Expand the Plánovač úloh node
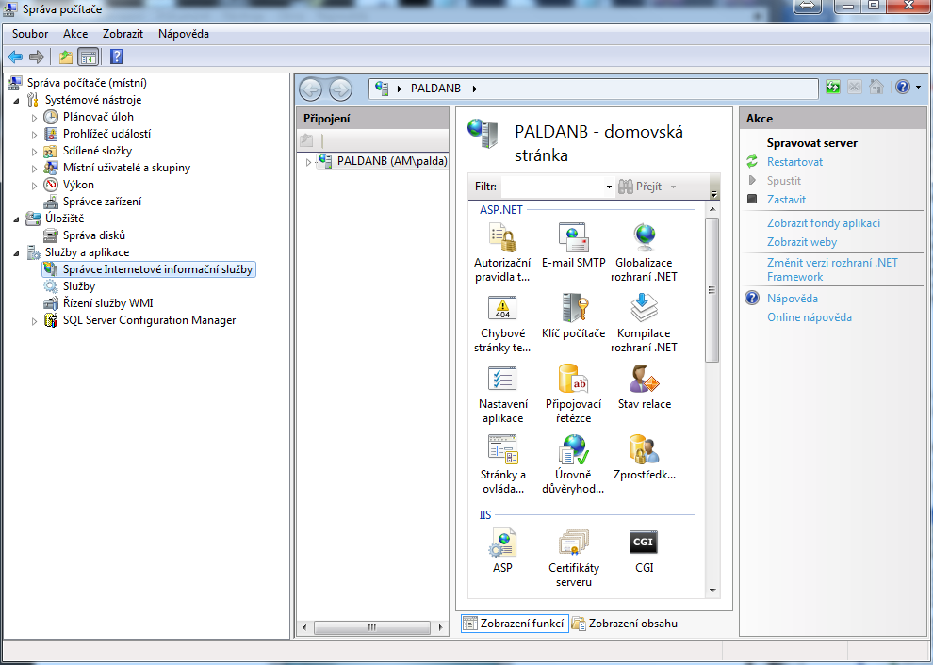Viewport: 933px width, 665px height. point(35,118)
